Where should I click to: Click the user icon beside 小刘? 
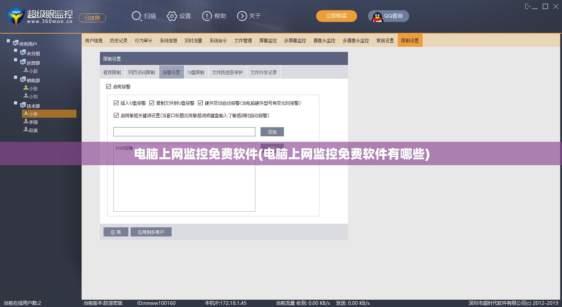pyautogui.click(x=26, y=96)
